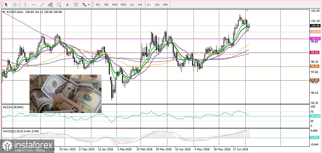The width and height of the screenshot is (322, 153).
Task: Click the 95.35 price scale value
Action: (x=315, y=103)
